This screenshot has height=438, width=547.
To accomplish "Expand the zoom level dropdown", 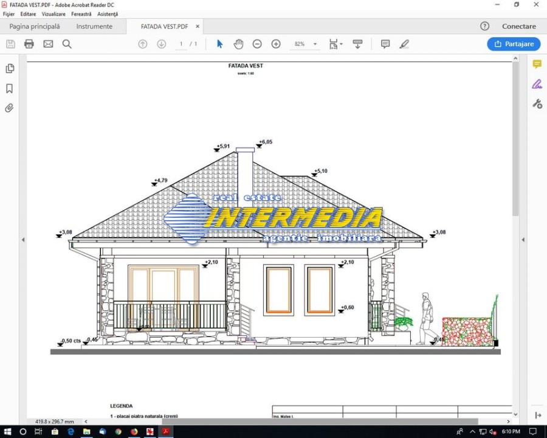I will (315, 44).
